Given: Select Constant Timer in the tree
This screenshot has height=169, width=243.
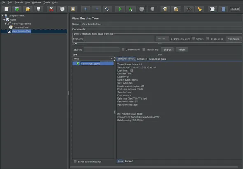Looking at the screenshot, I should (x=21, y=28).
